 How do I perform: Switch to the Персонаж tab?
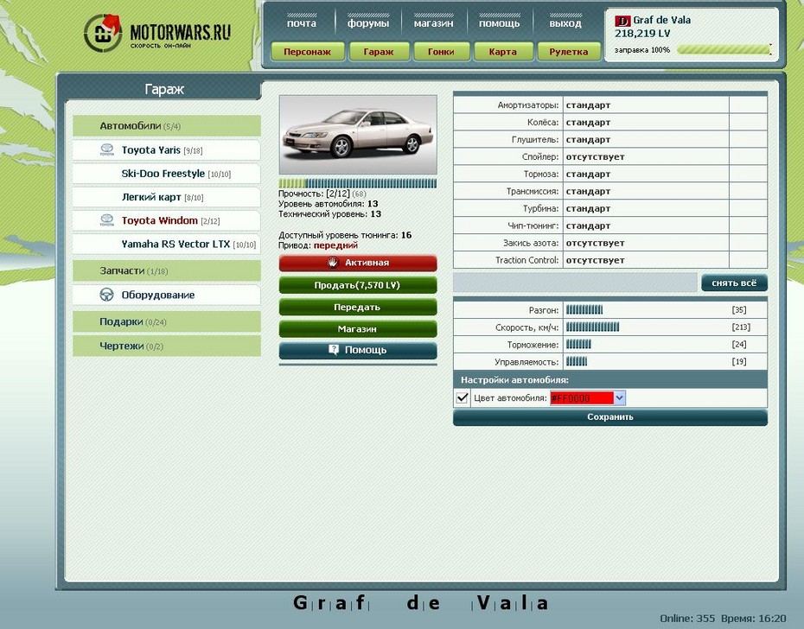[x=307, y=52]
